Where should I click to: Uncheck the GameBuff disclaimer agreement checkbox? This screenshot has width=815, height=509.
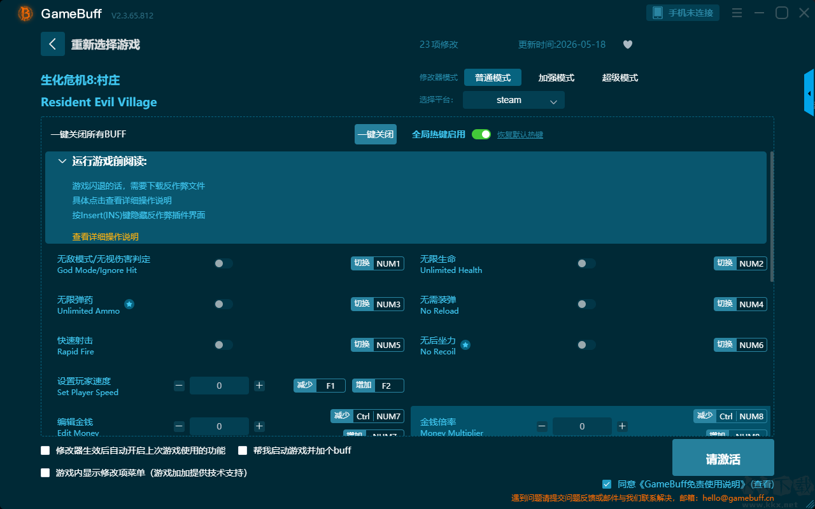607,484
